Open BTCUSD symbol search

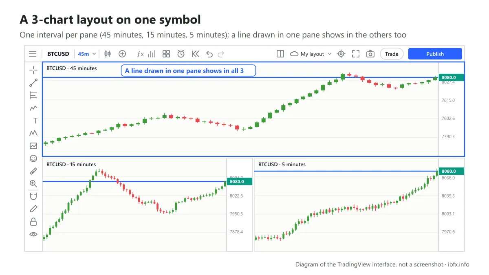pos(58,54)
